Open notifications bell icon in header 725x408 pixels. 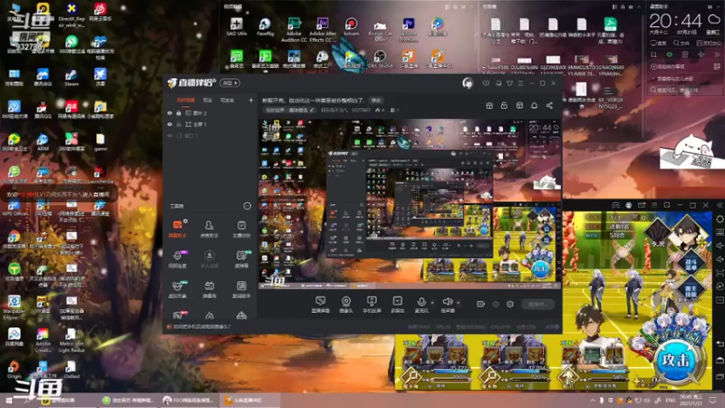pos(534,105)
